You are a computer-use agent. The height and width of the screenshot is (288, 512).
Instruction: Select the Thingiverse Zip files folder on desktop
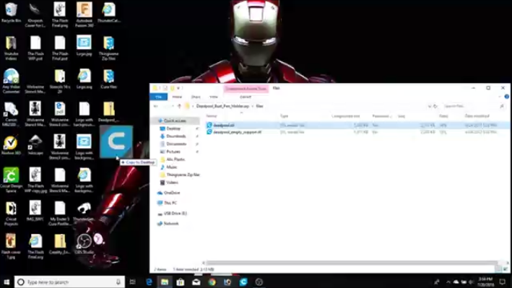pos(109,48)
